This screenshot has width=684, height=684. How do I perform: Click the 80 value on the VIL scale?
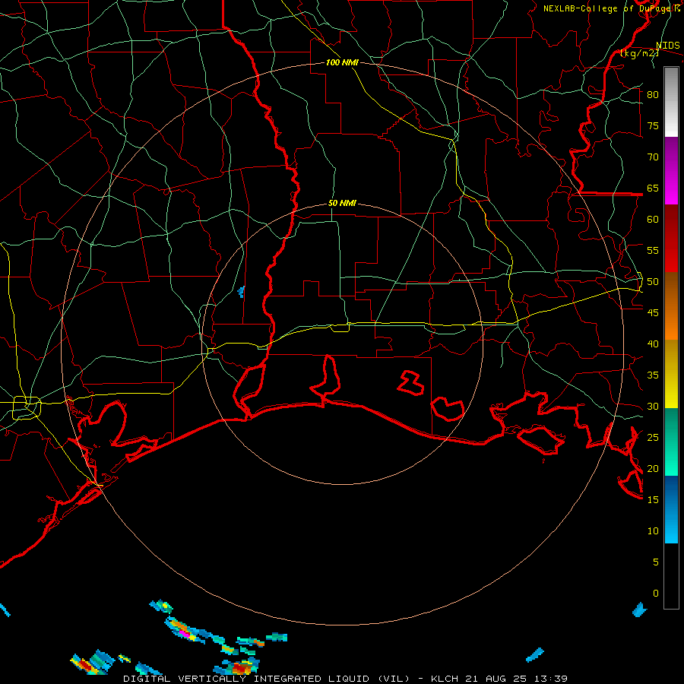point(653,95)
